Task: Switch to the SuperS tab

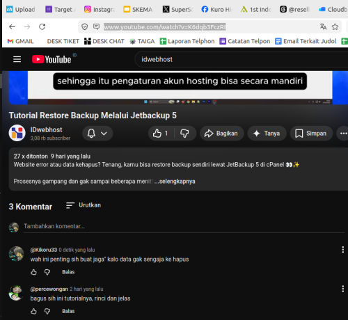Action: 177,10
